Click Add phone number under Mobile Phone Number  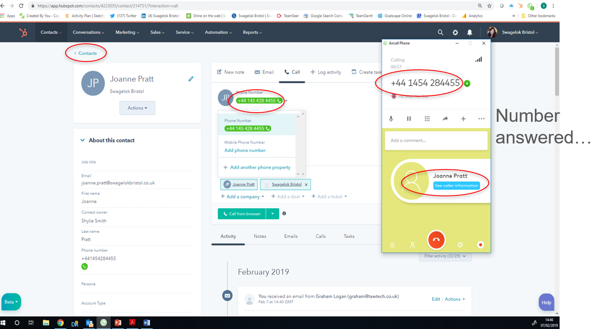[x=245, y=150]
